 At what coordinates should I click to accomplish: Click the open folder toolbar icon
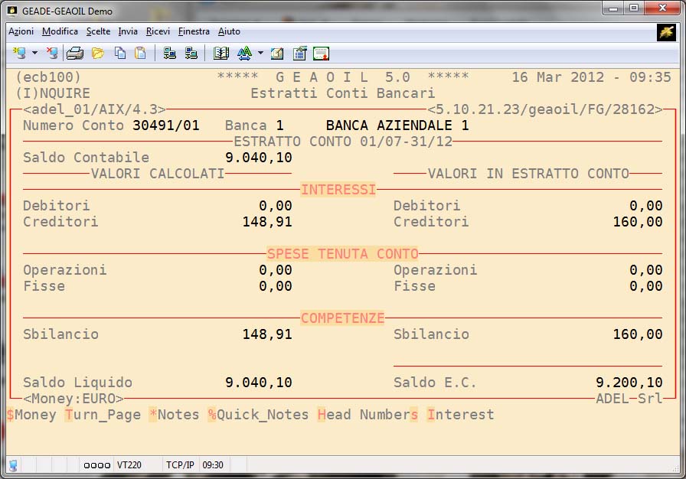98,54
